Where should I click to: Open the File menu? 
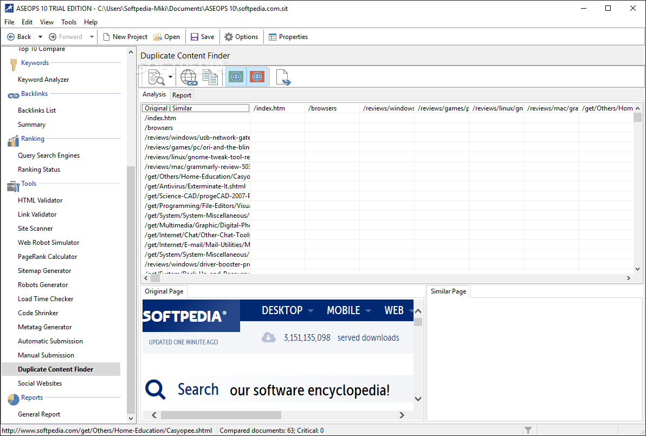pos(9,22)
